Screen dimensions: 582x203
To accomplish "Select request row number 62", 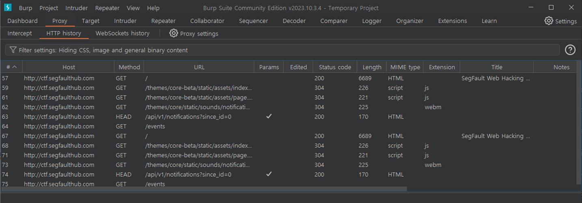I will pyautogui.click(x=288, y=107).
